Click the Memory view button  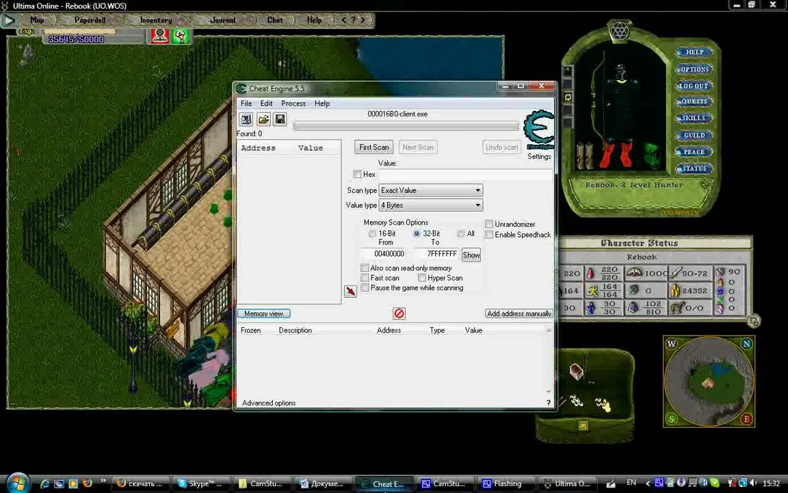264,314
